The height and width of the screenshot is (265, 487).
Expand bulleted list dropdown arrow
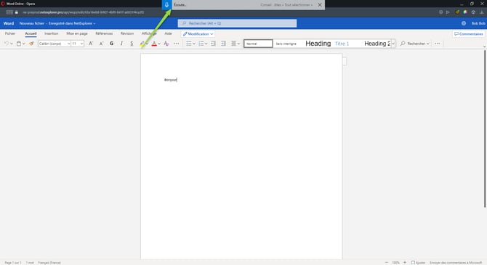point(194,44)
